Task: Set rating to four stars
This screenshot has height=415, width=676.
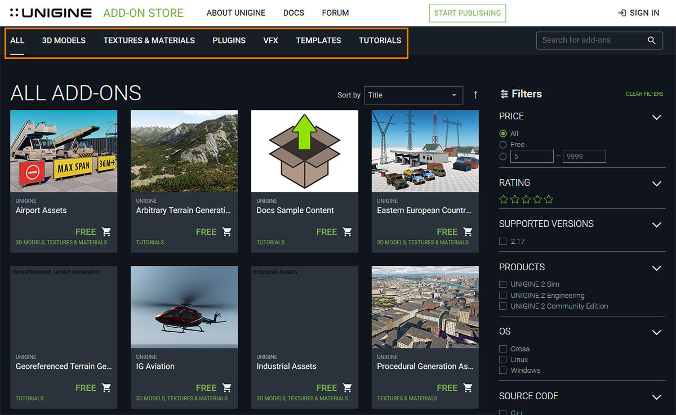Action: 537,199
